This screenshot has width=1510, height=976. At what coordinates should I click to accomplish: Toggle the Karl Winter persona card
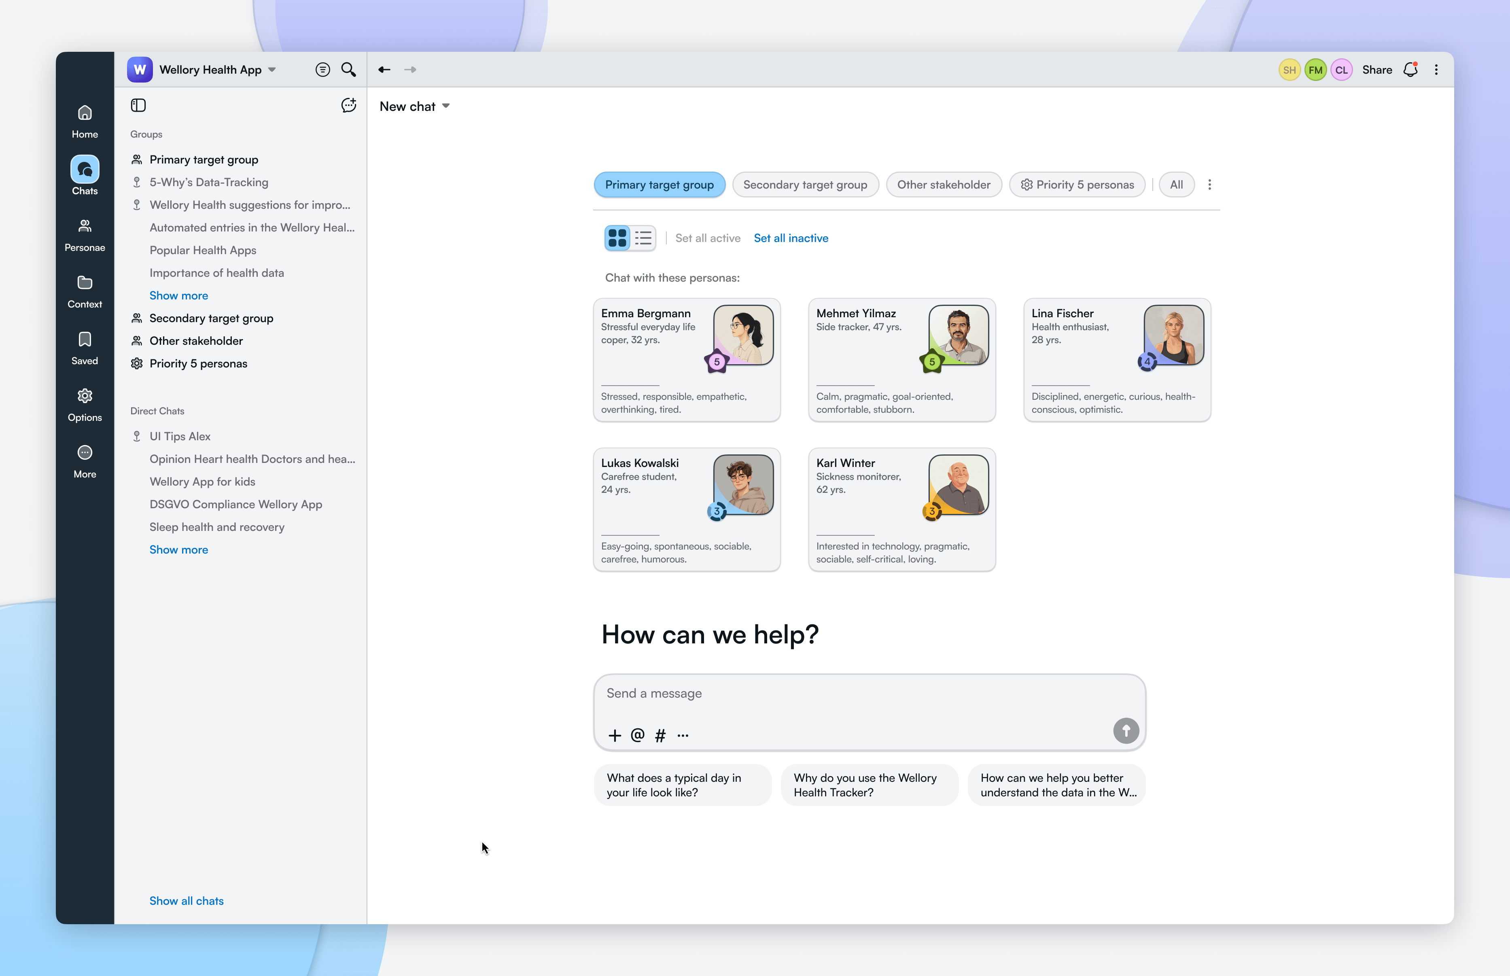point(902,509)
